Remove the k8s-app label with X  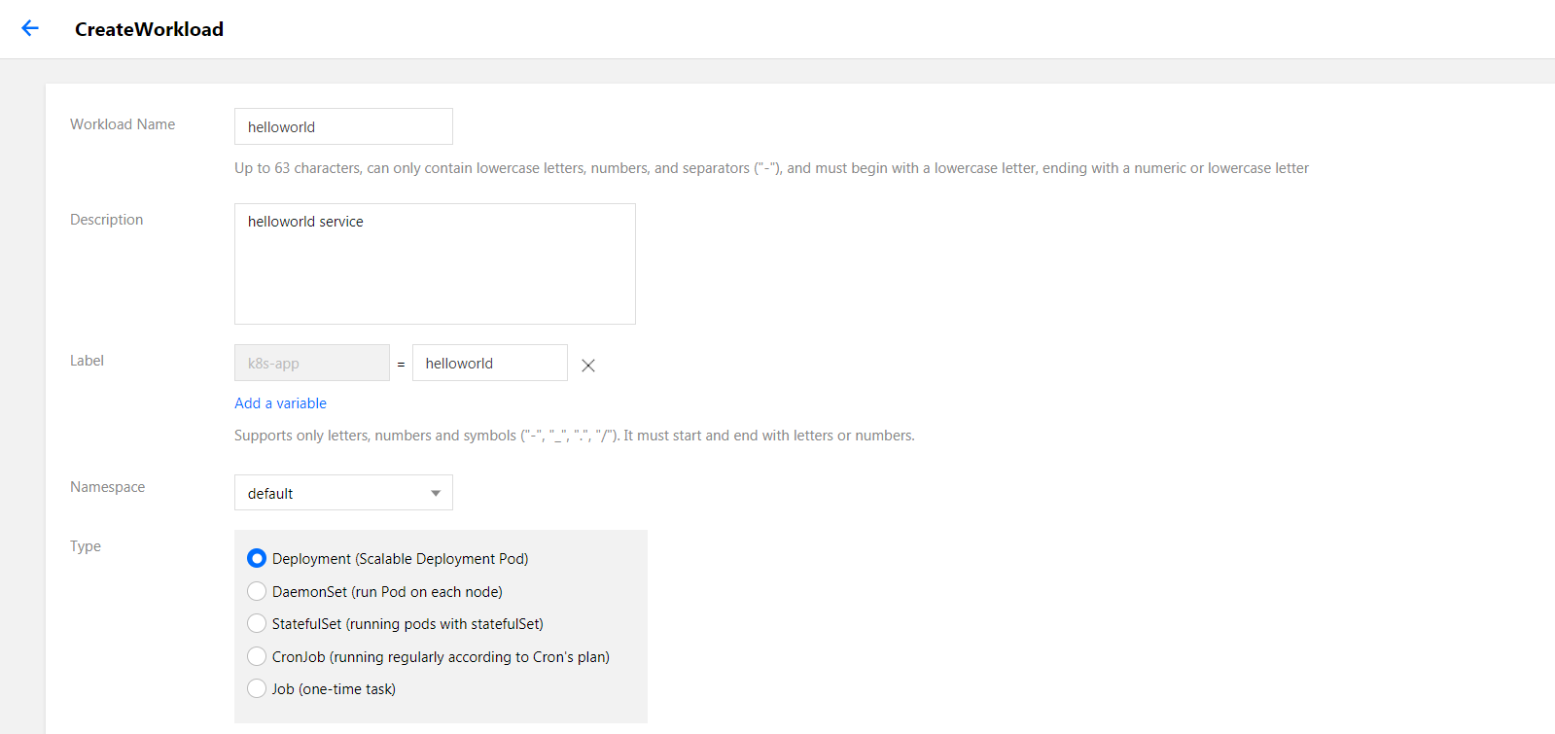(x=588, y=366)
